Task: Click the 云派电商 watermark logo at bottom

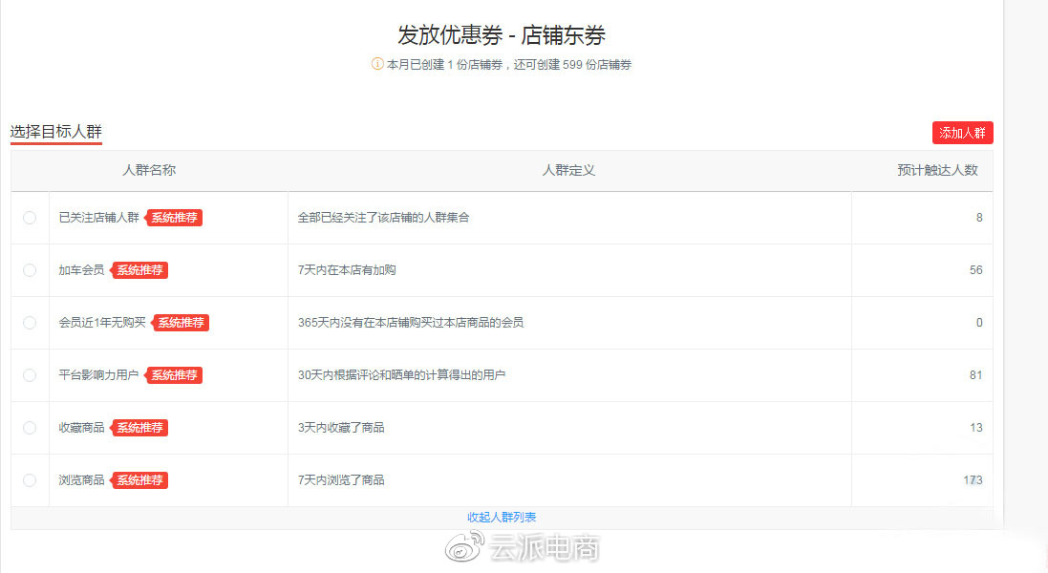Action: pos(523,549)
